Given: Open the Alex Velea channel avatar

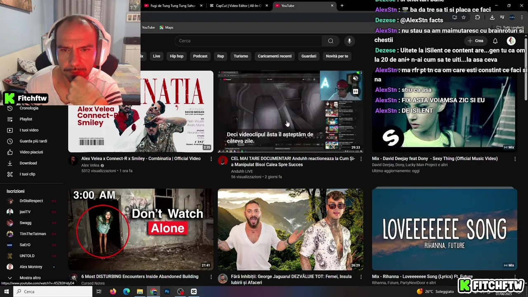Looking at the screenshot, I should [x=73, y=161].
